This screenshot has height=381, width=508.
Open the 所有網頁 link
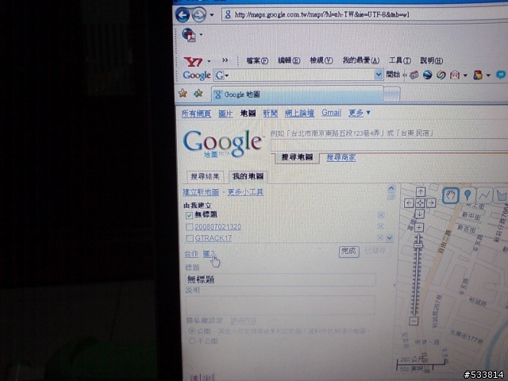pyautogui.click(x=196, y=114)
